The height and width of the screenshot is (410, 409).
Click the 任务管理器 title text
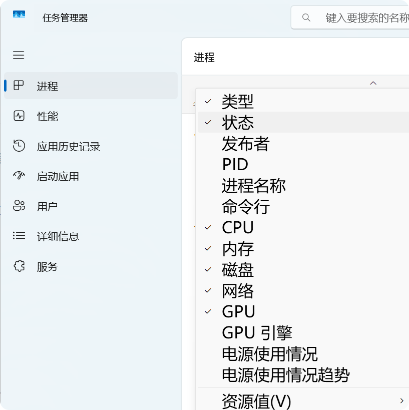[x=65, y=18]
